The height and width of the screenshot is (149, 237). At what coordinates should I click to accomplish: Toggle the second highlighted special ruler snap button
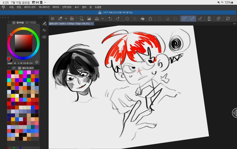(192, 19)
